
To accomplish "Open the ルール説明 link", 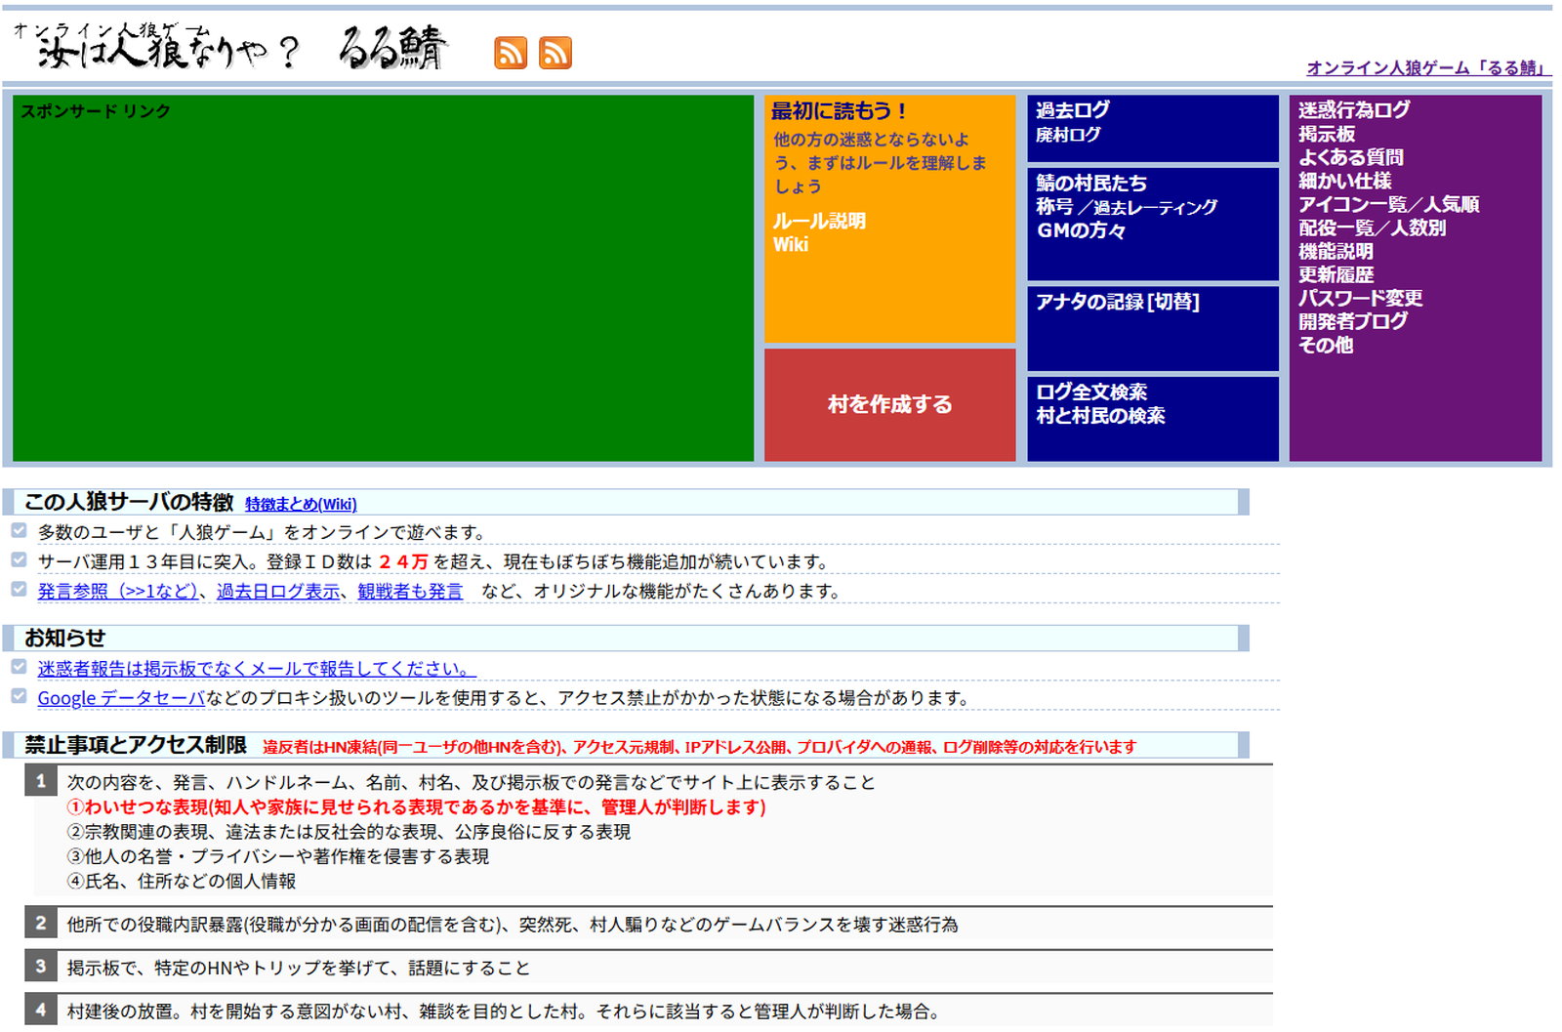I will click(819, 221).
